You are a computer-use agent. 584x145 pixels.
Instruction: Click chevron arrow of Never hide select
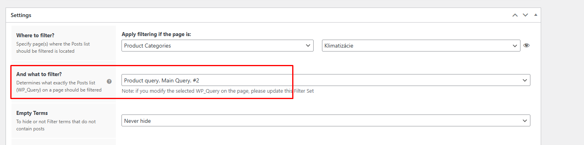click(x=525, y=120)
